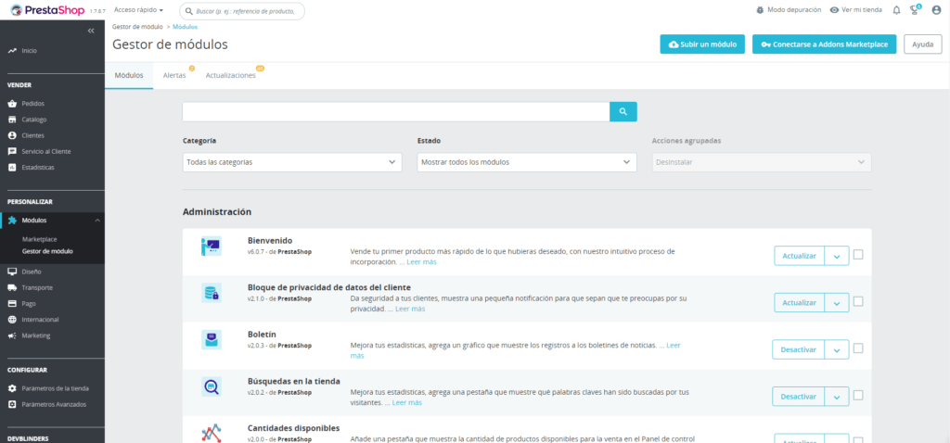Click the Ver mi tienda eye icon
Viewport: 950px width, 443px height.
[834, 10]
